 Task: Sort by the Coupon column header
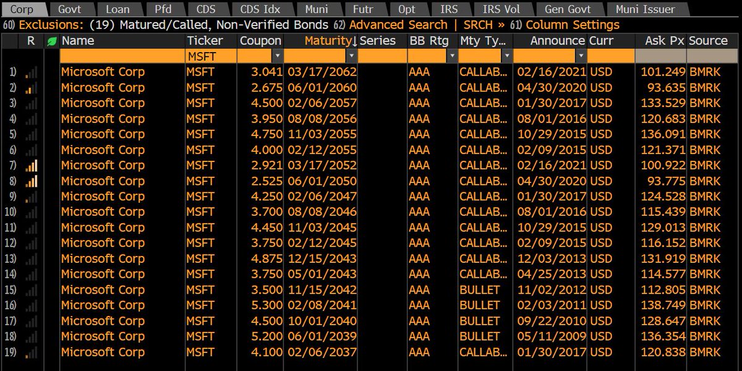260,41
